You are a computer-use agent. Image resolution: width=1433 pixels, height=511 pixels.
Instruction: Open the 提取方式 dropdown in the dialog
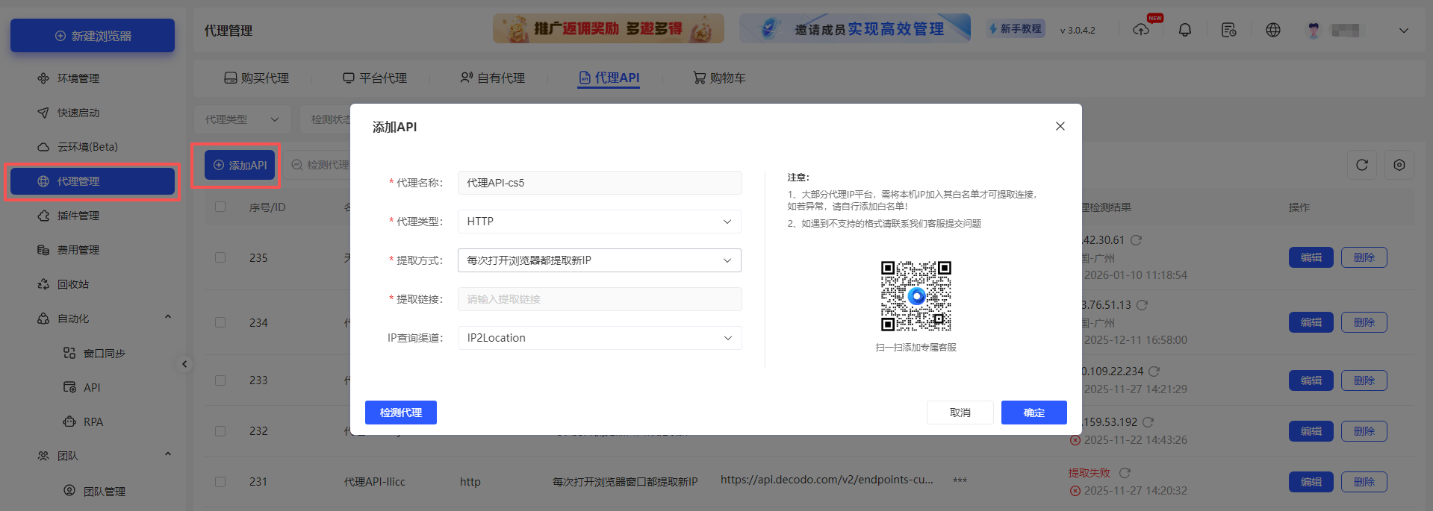(x=600, y=260)
